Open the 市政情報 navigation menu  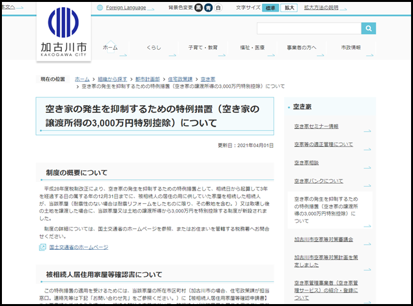[351, 48]
